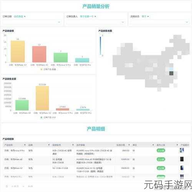Click the 产品销售金额 chart title
The image size is (192, 192).
pyautogui.click(x=9, y=79)
